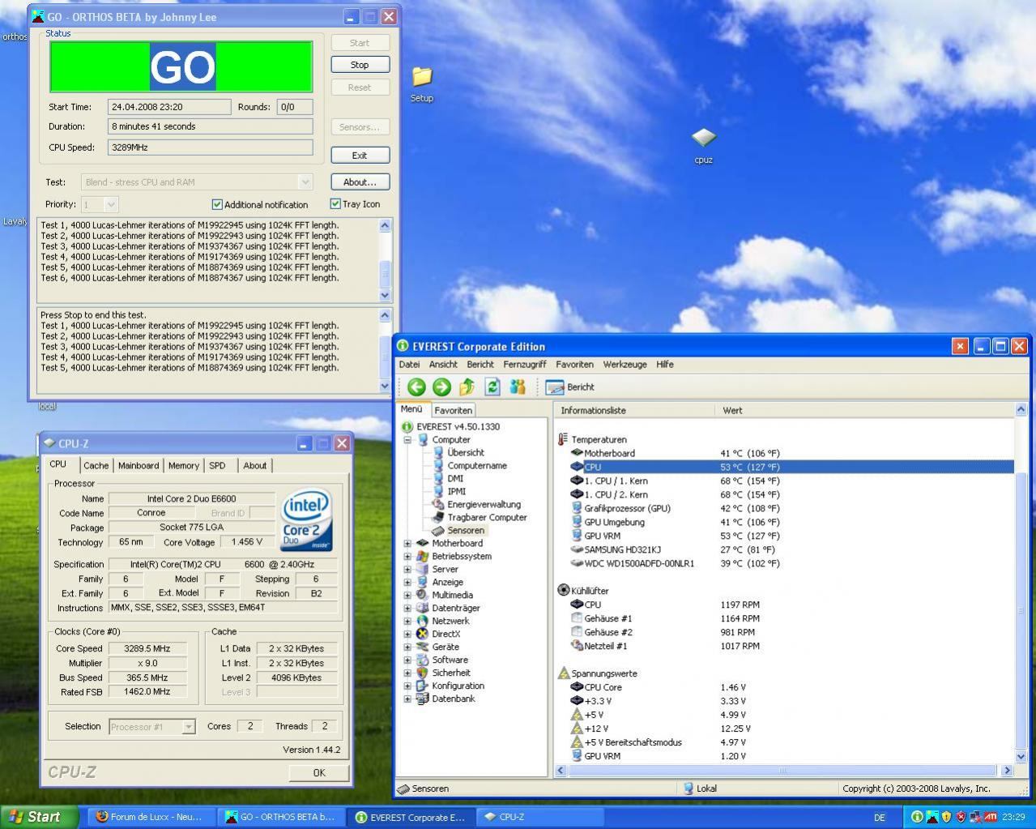Open the Processor Selection dropdown in CPU-Z
The height and width of the screenshot is (829, 1036).
tap(188, 727)
